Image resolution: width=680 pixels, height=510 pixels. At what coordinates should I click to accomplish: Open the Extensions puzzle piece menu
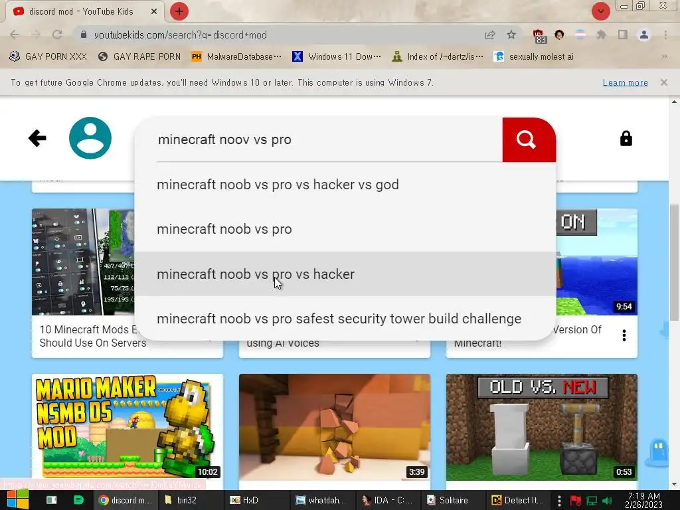click(x=601, y=35)
